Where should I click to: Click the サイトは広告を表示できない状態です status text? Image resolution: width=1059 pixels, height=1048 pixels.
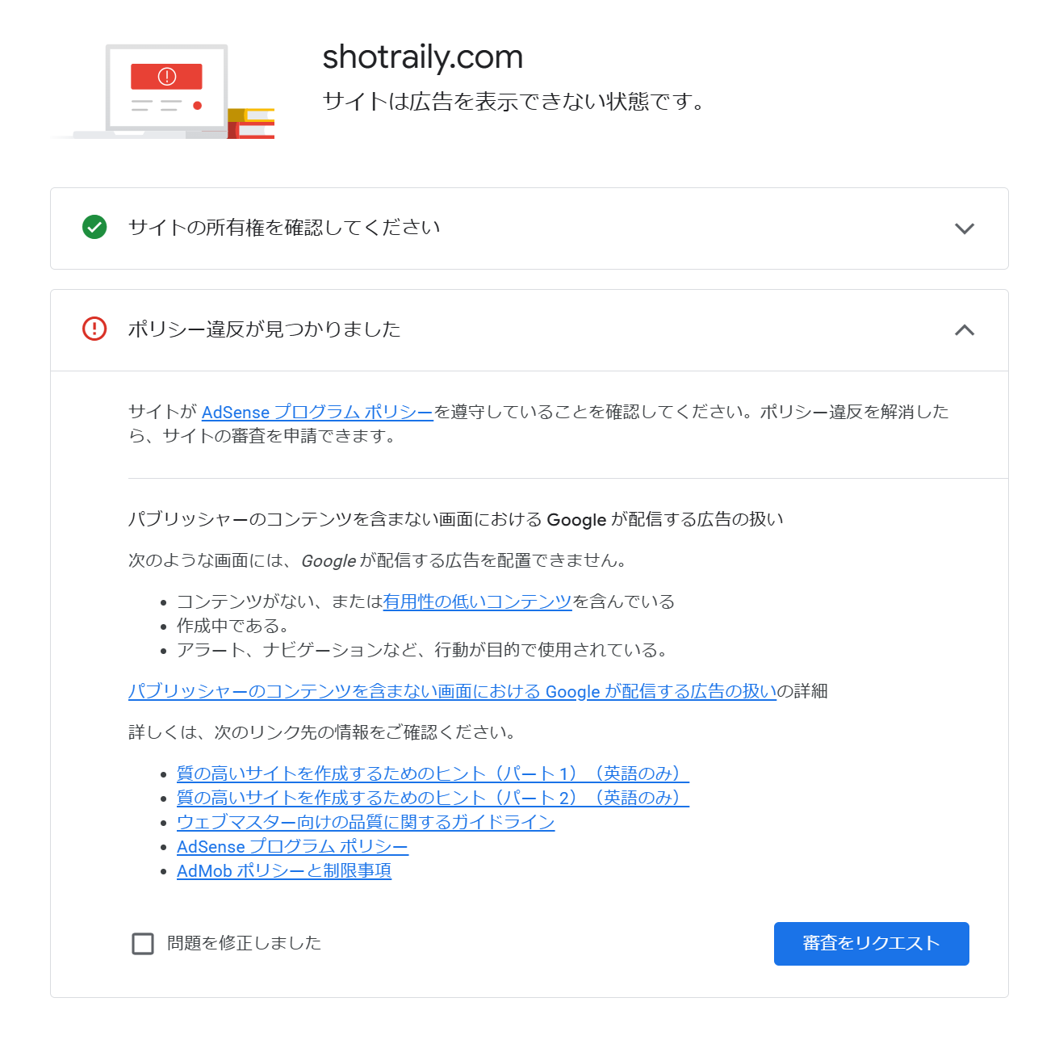tap(513, 102)
